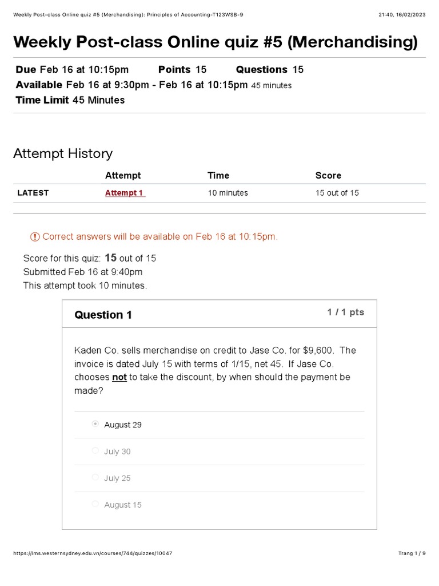
Task: Click the Attempt column header
Action: click(123, 175)
